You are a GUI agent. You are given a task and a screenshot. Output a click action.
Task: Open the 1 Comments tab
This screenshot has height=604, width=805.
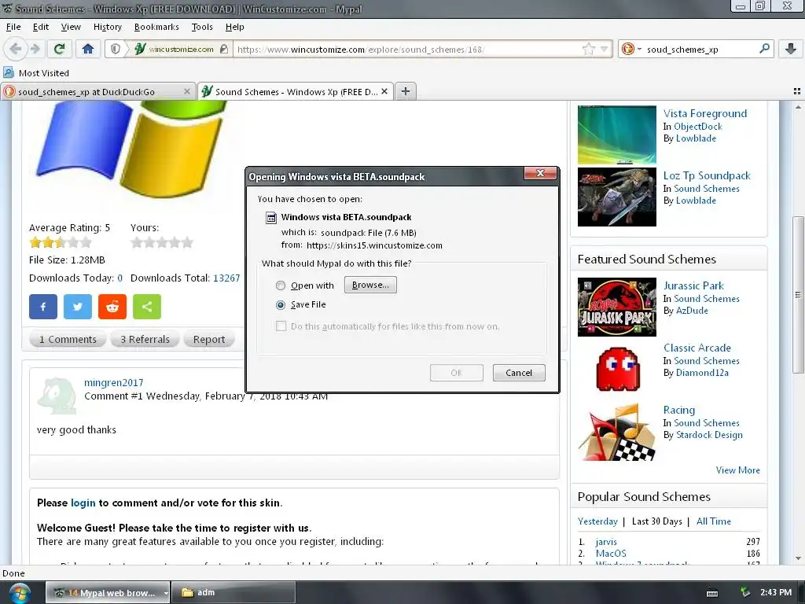[68, 339]
